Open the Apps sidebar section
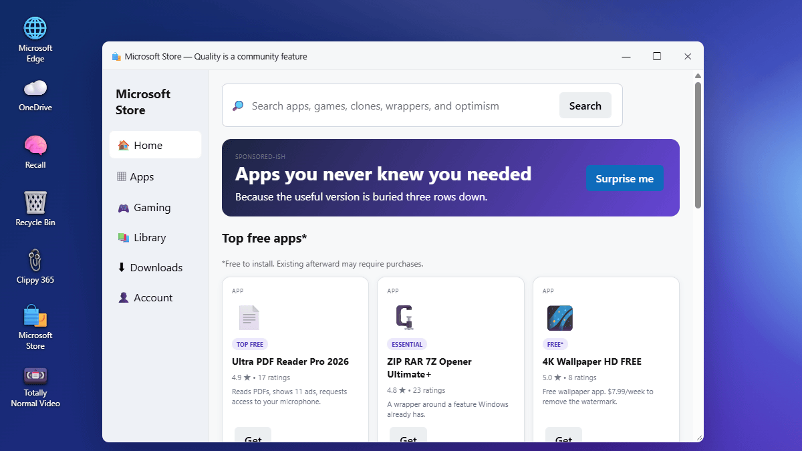Screen dimensions: 802x451 point(155,176)
